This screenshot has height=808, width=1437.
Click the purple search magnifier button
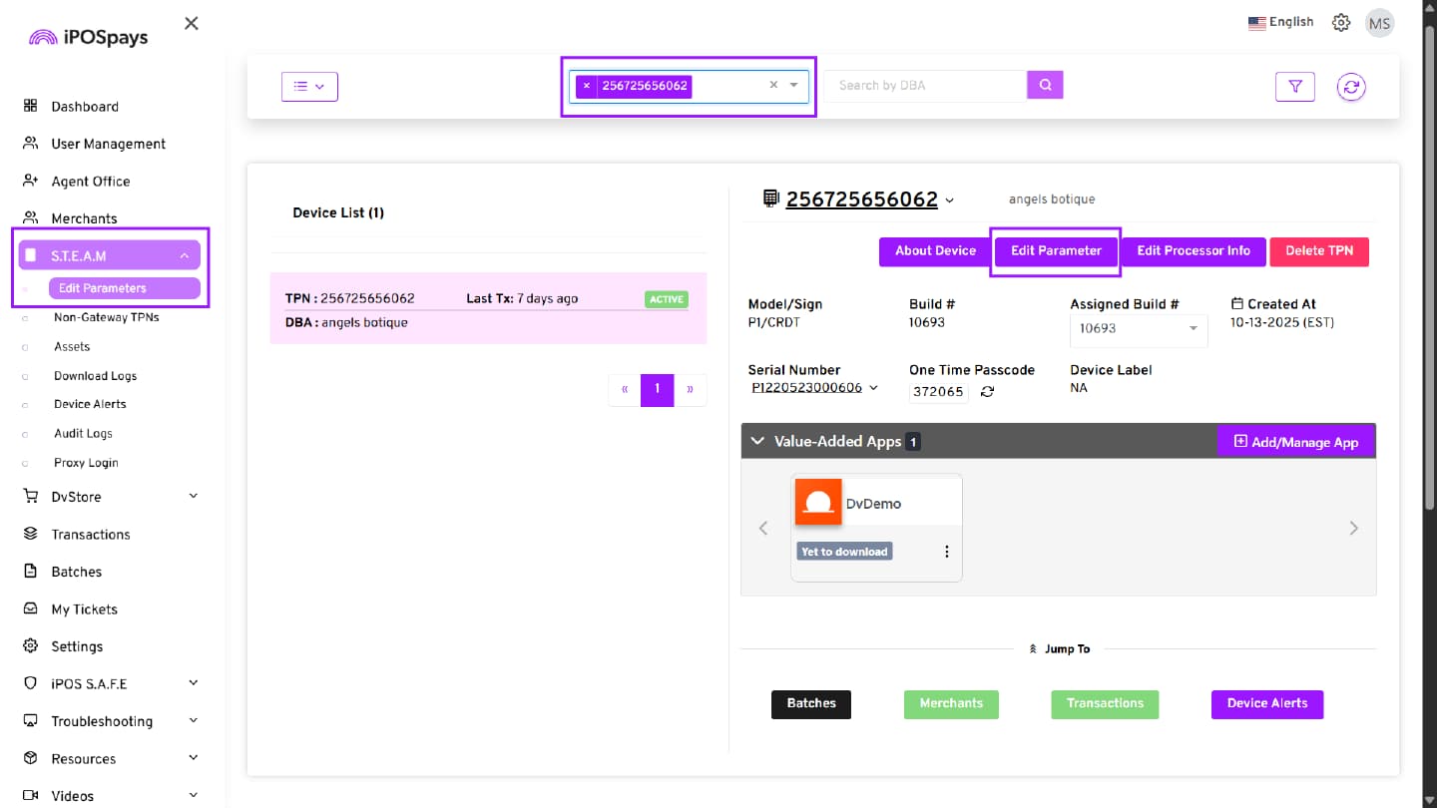(x=1045, y=85)
